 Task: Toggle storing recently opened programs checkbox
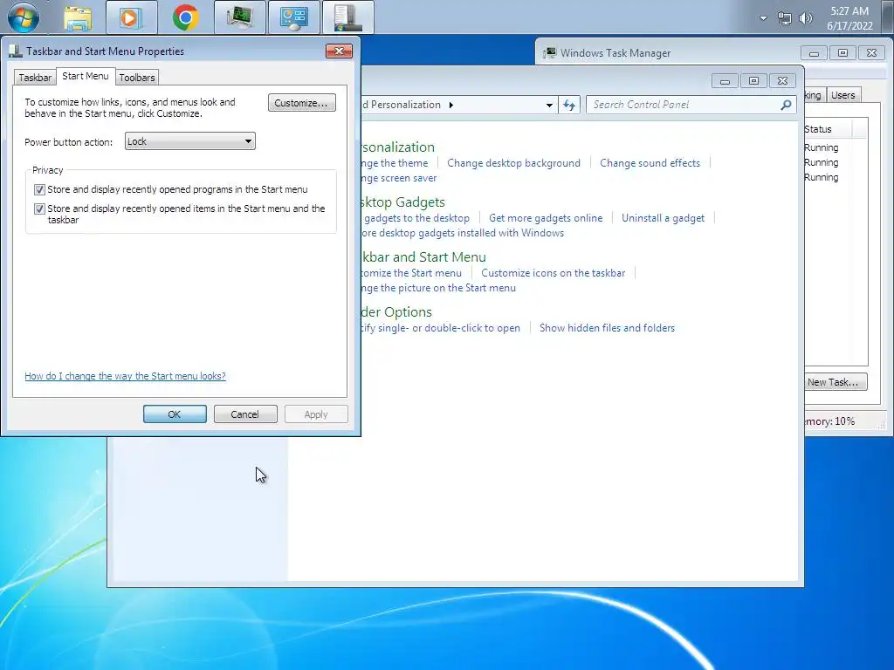point(39,189)
